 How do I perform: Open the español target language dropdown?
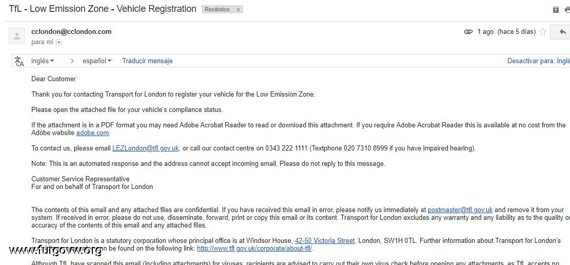(x=97, y=61)
